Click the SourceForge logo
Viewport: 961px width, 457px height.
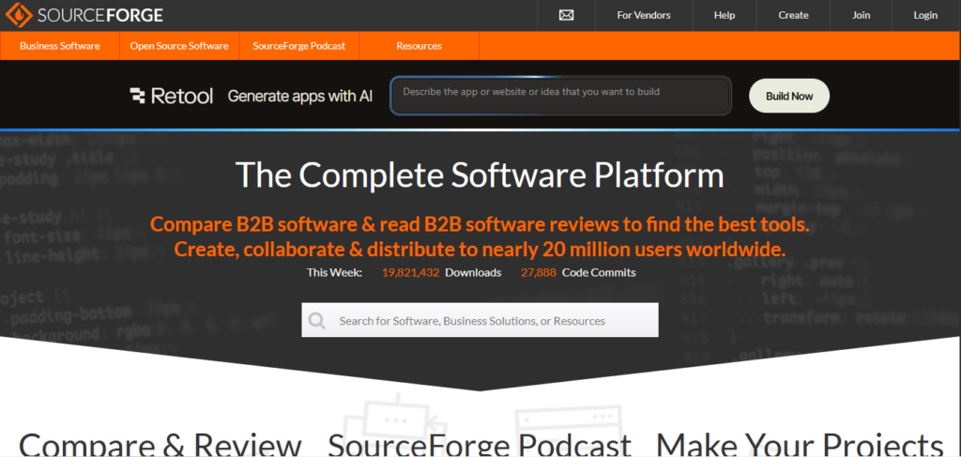(84, 15)
